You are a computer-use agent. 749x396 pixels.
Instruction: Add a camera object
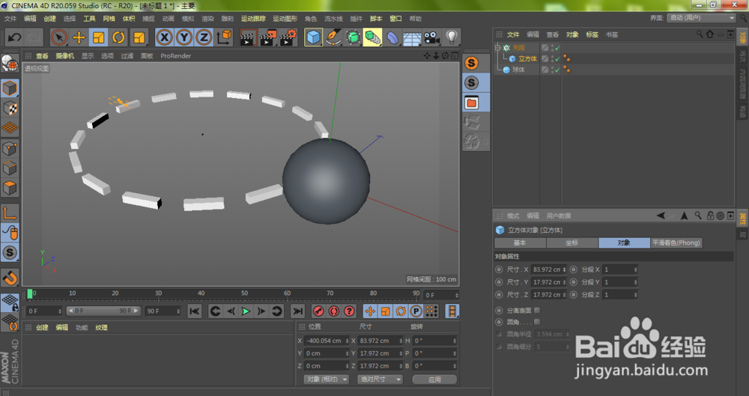(432, 37)
